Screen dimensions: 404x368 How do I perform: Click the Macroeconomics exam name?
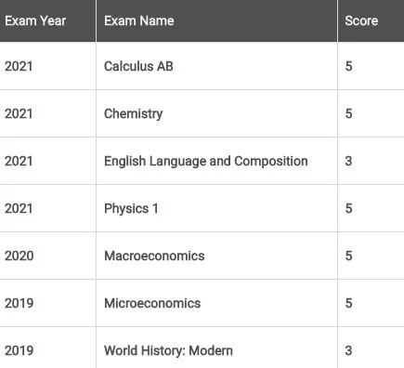(x=154, y=256)
